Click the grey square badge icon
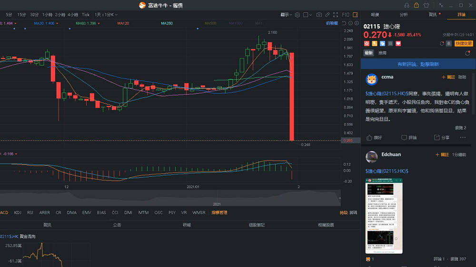 pos(390,44)
